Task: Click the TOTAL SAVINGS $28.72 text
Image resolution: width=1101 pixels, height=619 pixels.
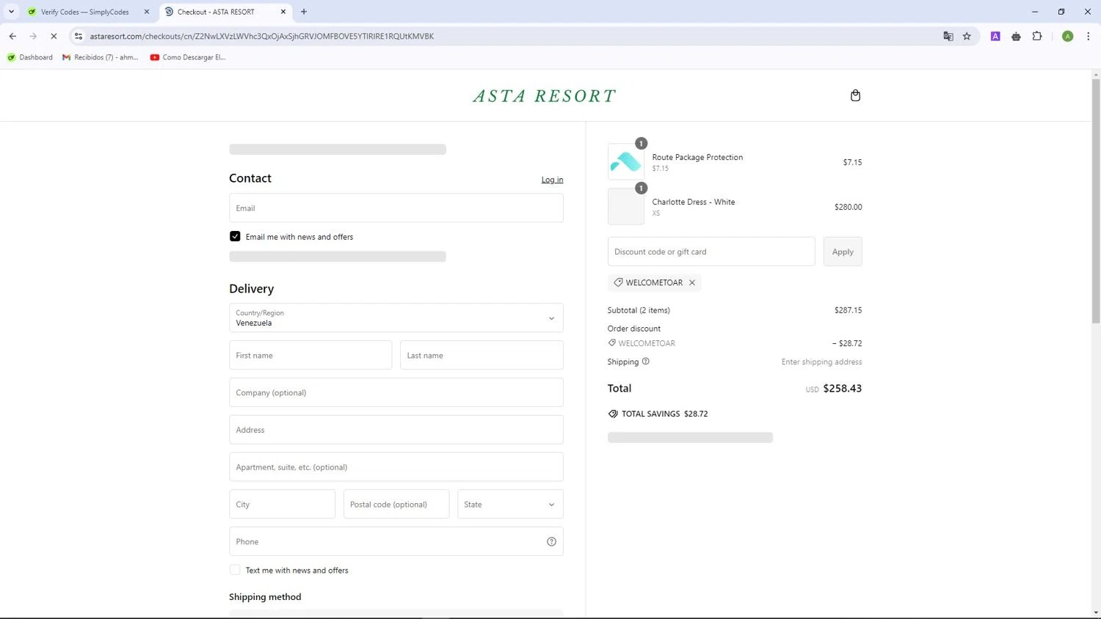Action: (664, 414)
